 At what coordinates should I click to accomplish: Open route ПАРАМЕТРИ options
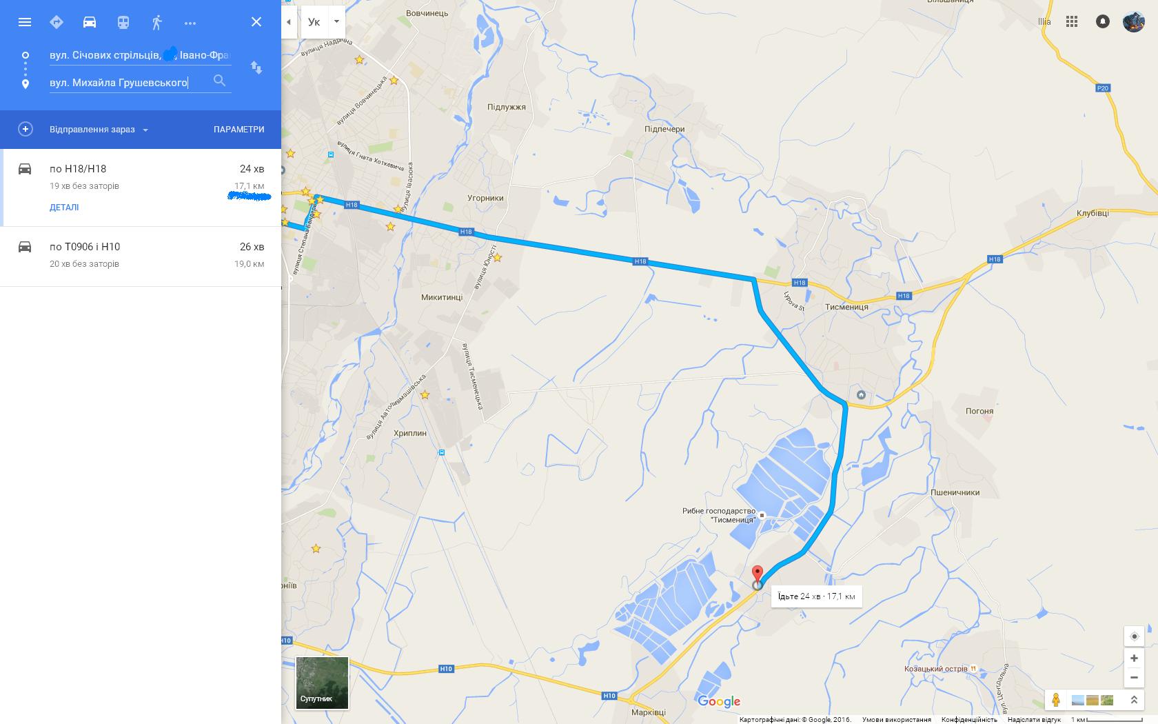(x=238, y=130)
